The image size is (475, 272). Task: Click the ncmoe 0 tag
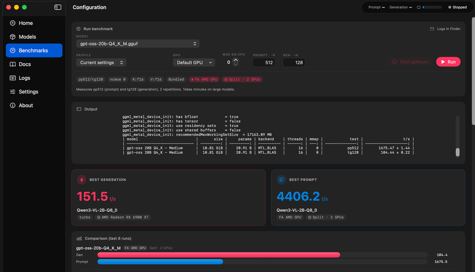118,79
